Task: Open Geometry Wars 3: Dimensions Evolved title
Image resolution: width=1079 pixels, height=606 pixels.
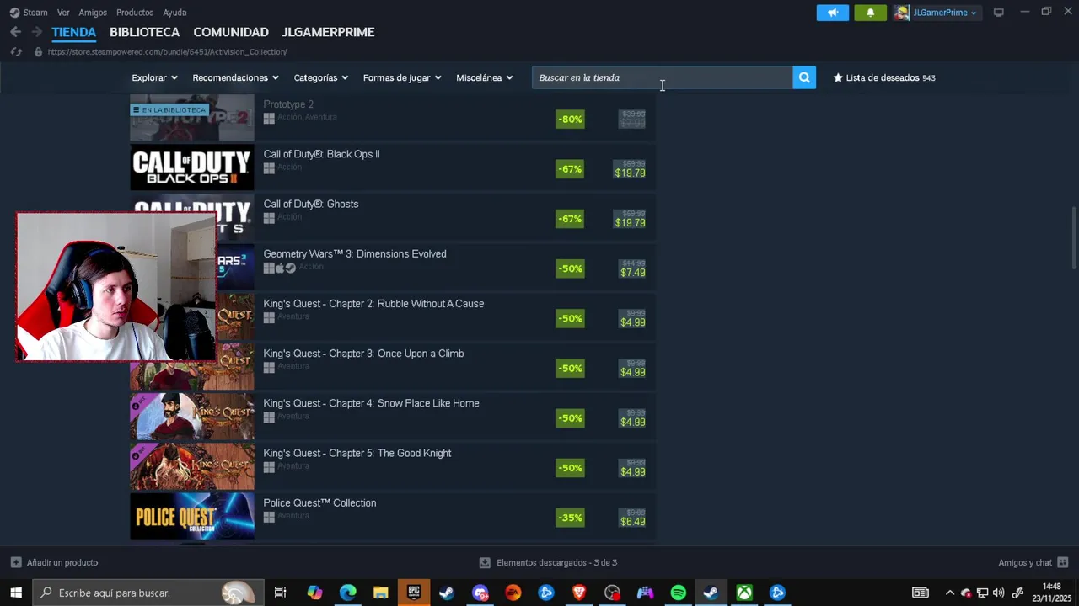Action: click(x=355, y=253)
